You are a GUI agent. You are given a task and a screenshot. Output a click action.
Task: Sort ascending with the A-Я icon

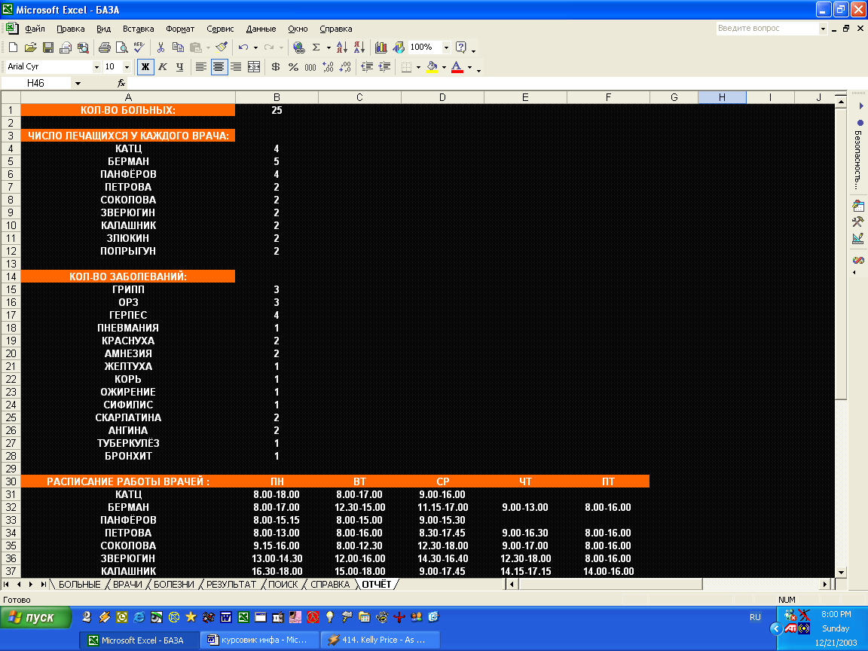pyautogui.click(x=341, y=47)
